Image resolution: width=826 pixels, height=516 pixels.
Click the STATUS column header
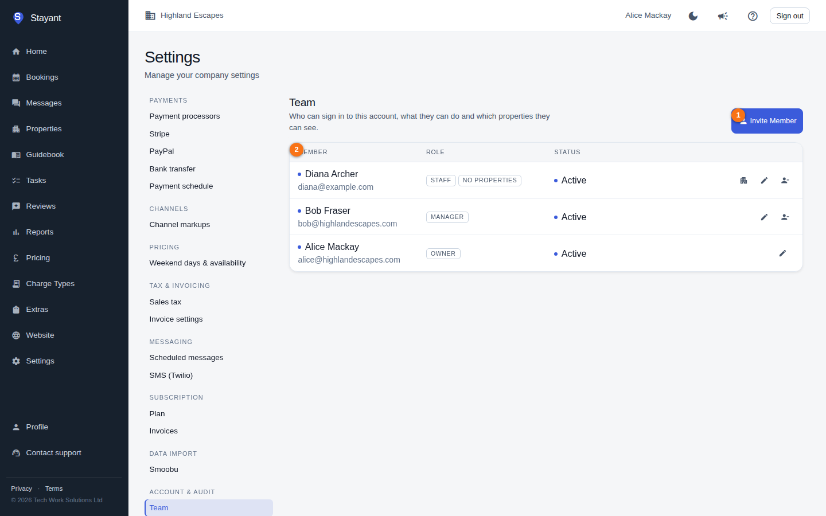click(x=567, y=153)
